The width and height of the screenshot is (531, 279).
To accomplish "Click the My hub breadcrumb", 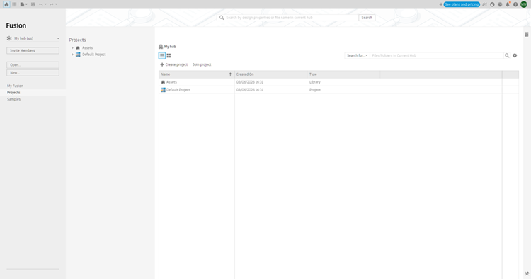I will (170, 47).
